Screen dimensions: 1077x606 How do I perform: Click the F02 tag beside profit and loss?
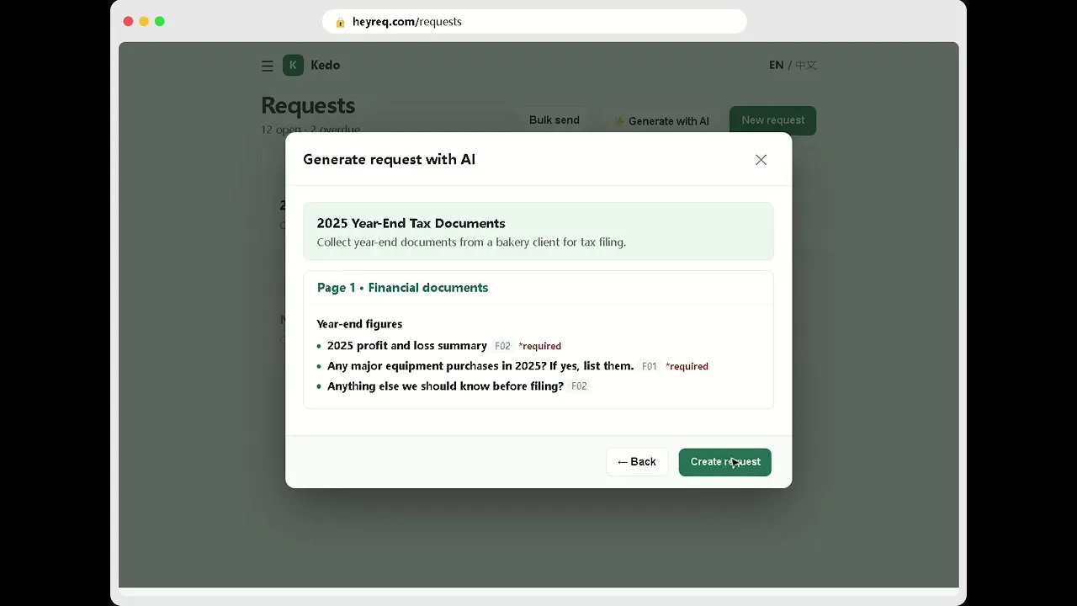click(x=502, y=347)
